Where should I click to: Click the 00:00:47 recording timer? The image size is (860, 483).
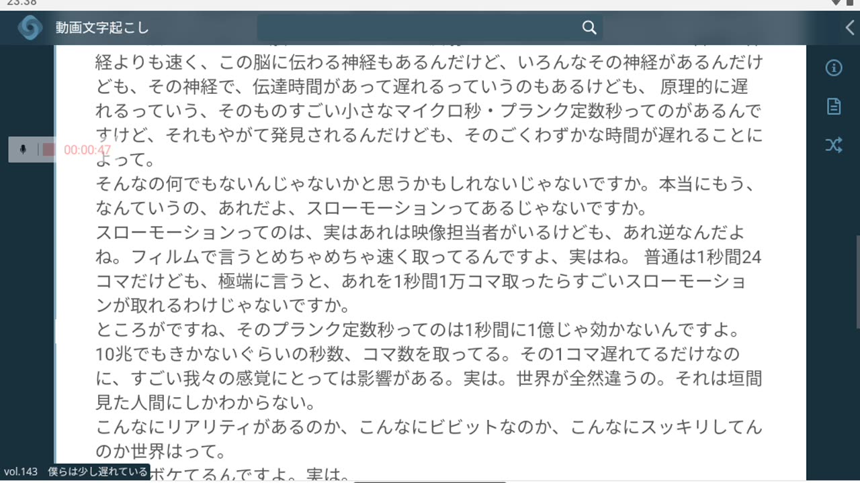[x=87, y=150]
